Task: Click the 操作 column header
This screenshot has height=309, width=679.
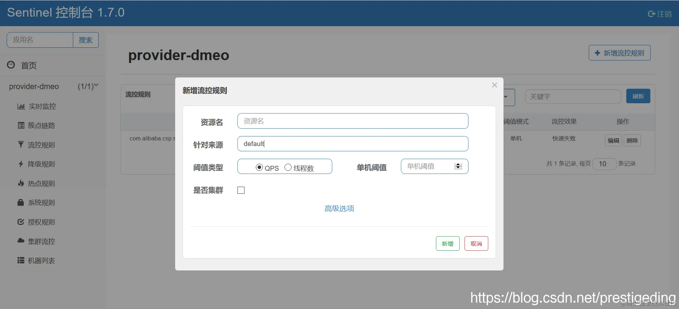Action: 623,121
